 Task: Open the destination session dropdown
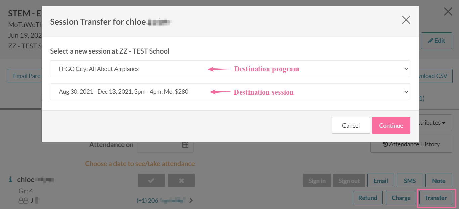point(230,92)
